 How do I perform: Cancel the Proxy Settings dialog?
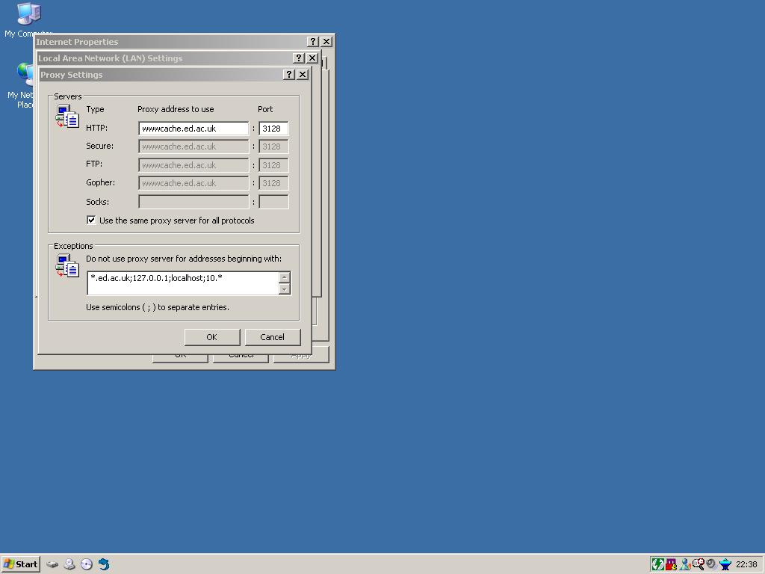pos(272,337)
